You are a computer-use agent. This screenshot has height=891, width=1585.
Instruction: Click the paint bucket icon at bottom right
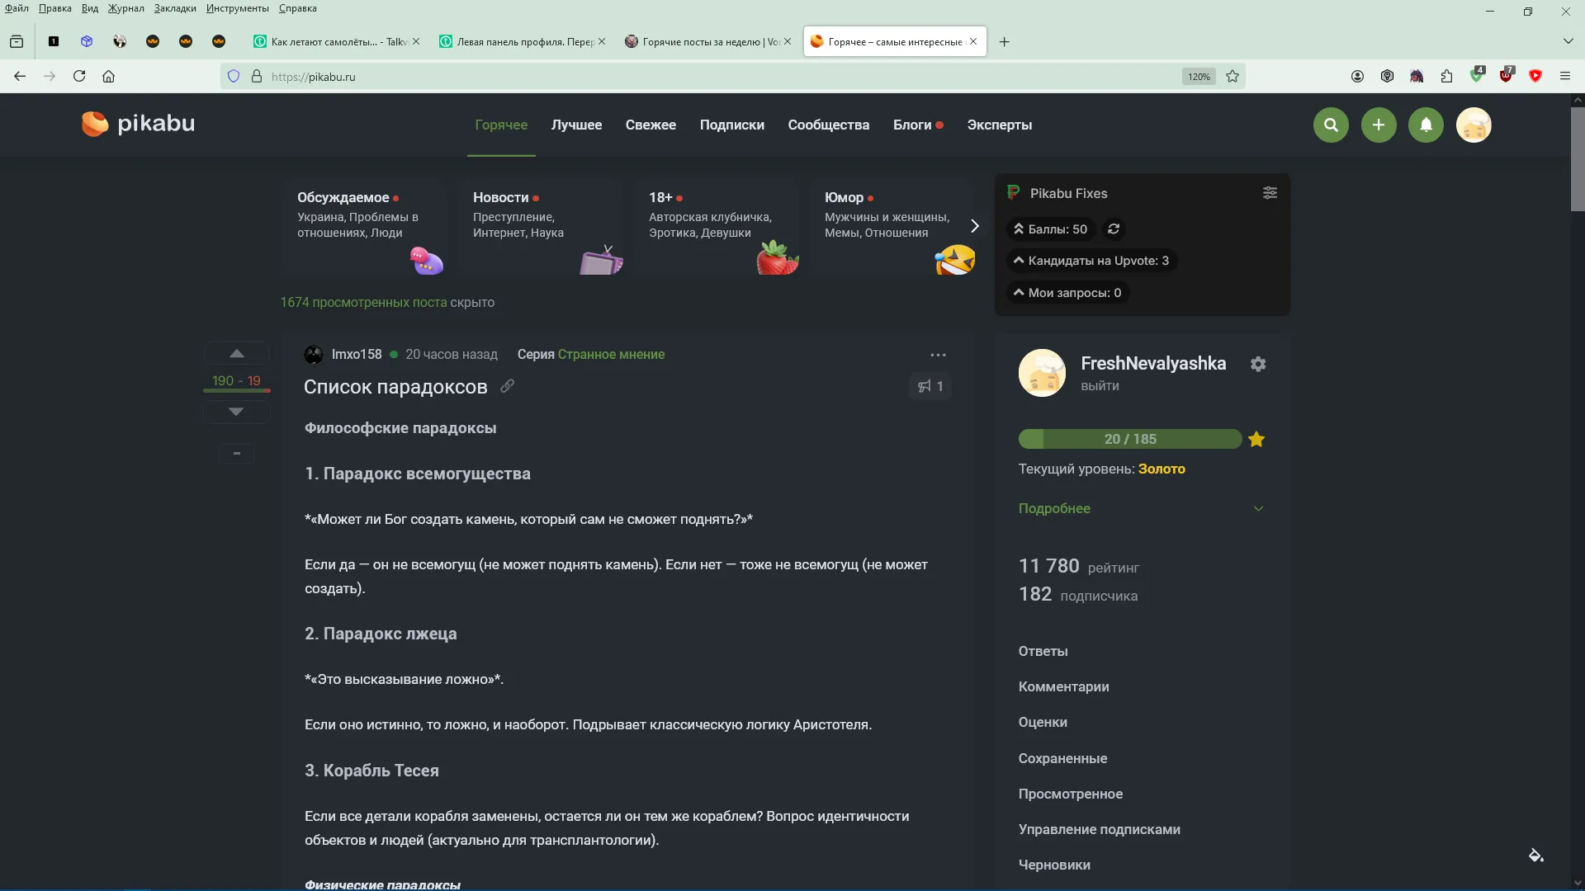click(x=1535, y=856)
